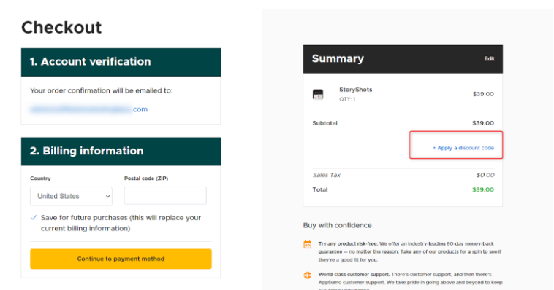Click the 'Postal code (ZIP)' label
554x290 pixels.
point(146,179)
